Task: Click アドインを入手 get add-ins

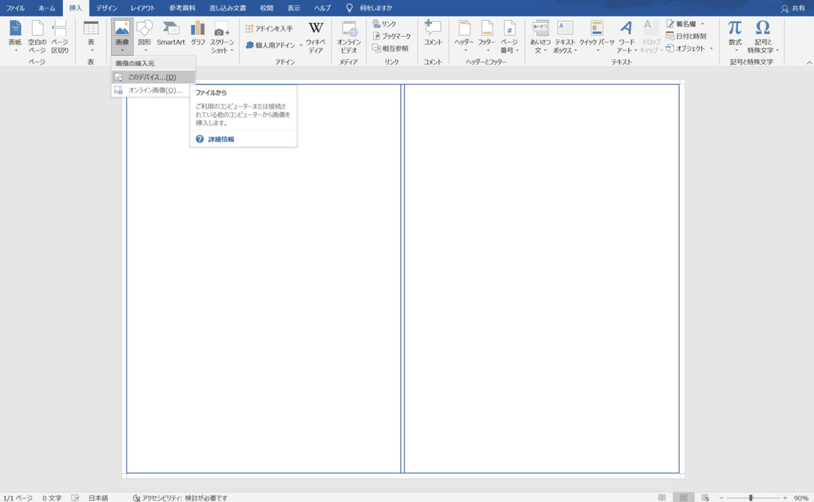Action: pyautogui.click(x=269, y=28)
